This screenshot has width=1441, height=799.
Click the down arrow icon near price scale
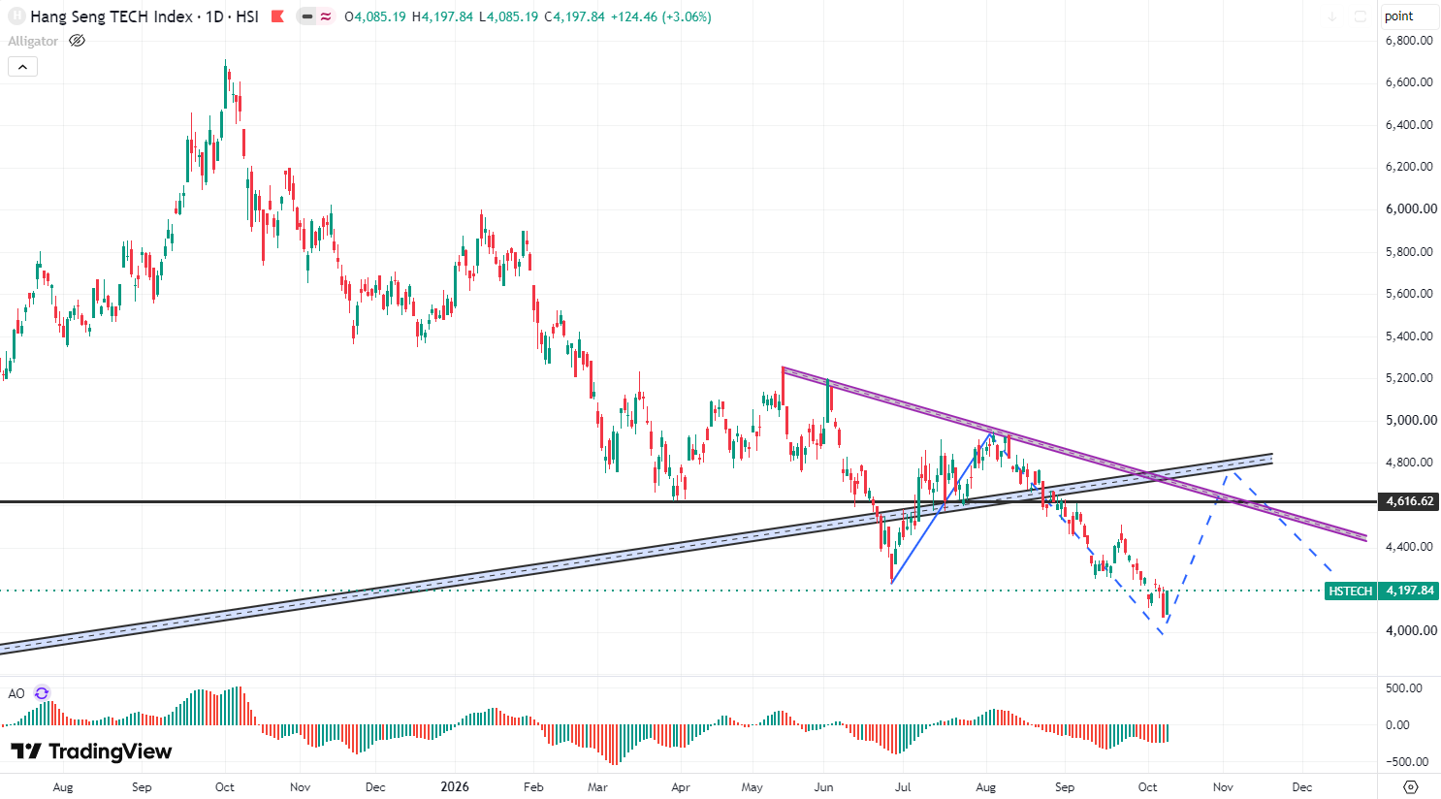[1332, 16]
